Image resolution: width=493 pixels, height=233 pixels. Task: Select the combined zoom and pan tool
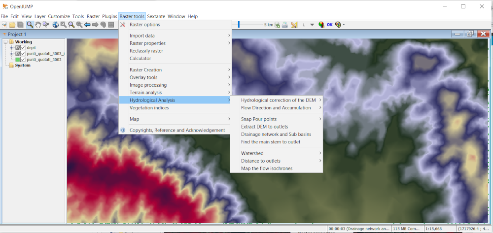(x=46, y=25)
